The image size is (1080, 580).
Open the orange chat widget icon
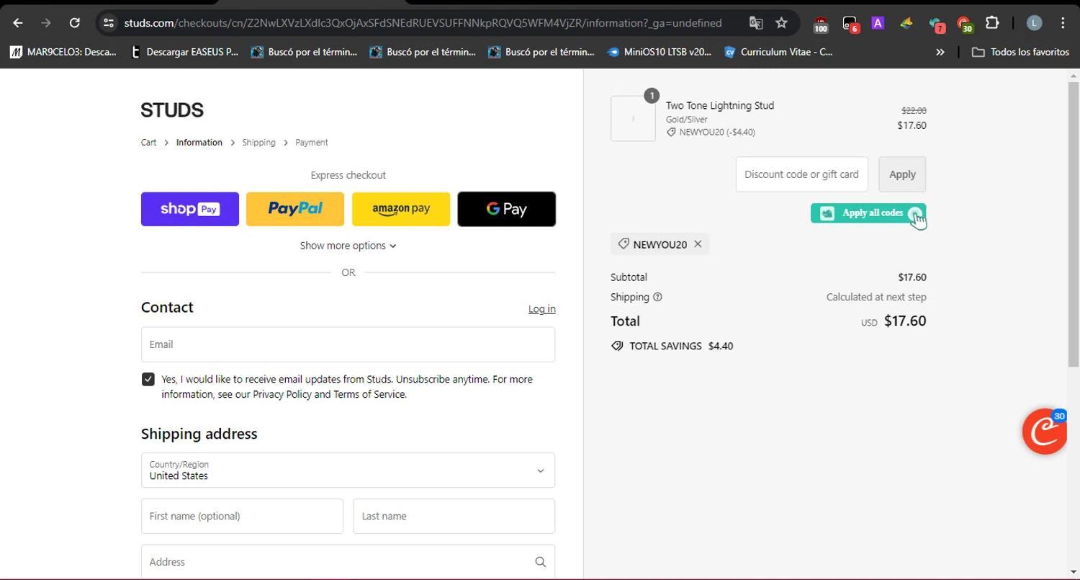pos(1044,432)
